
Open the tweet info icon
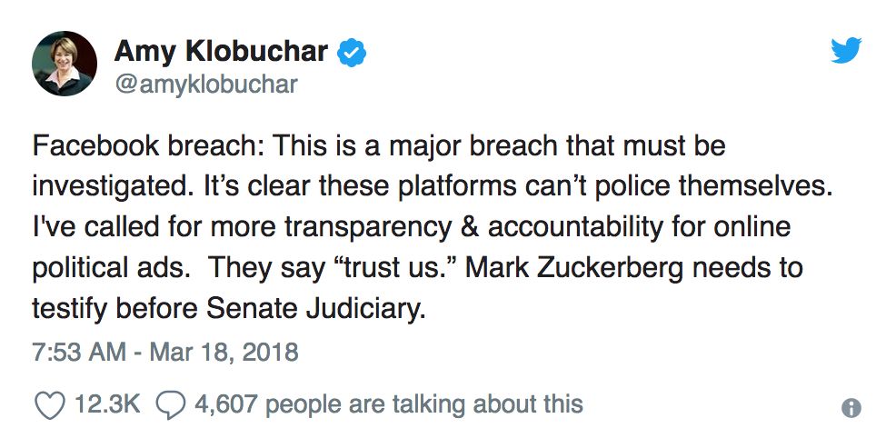pyautogui.click(x=851, y=408)
